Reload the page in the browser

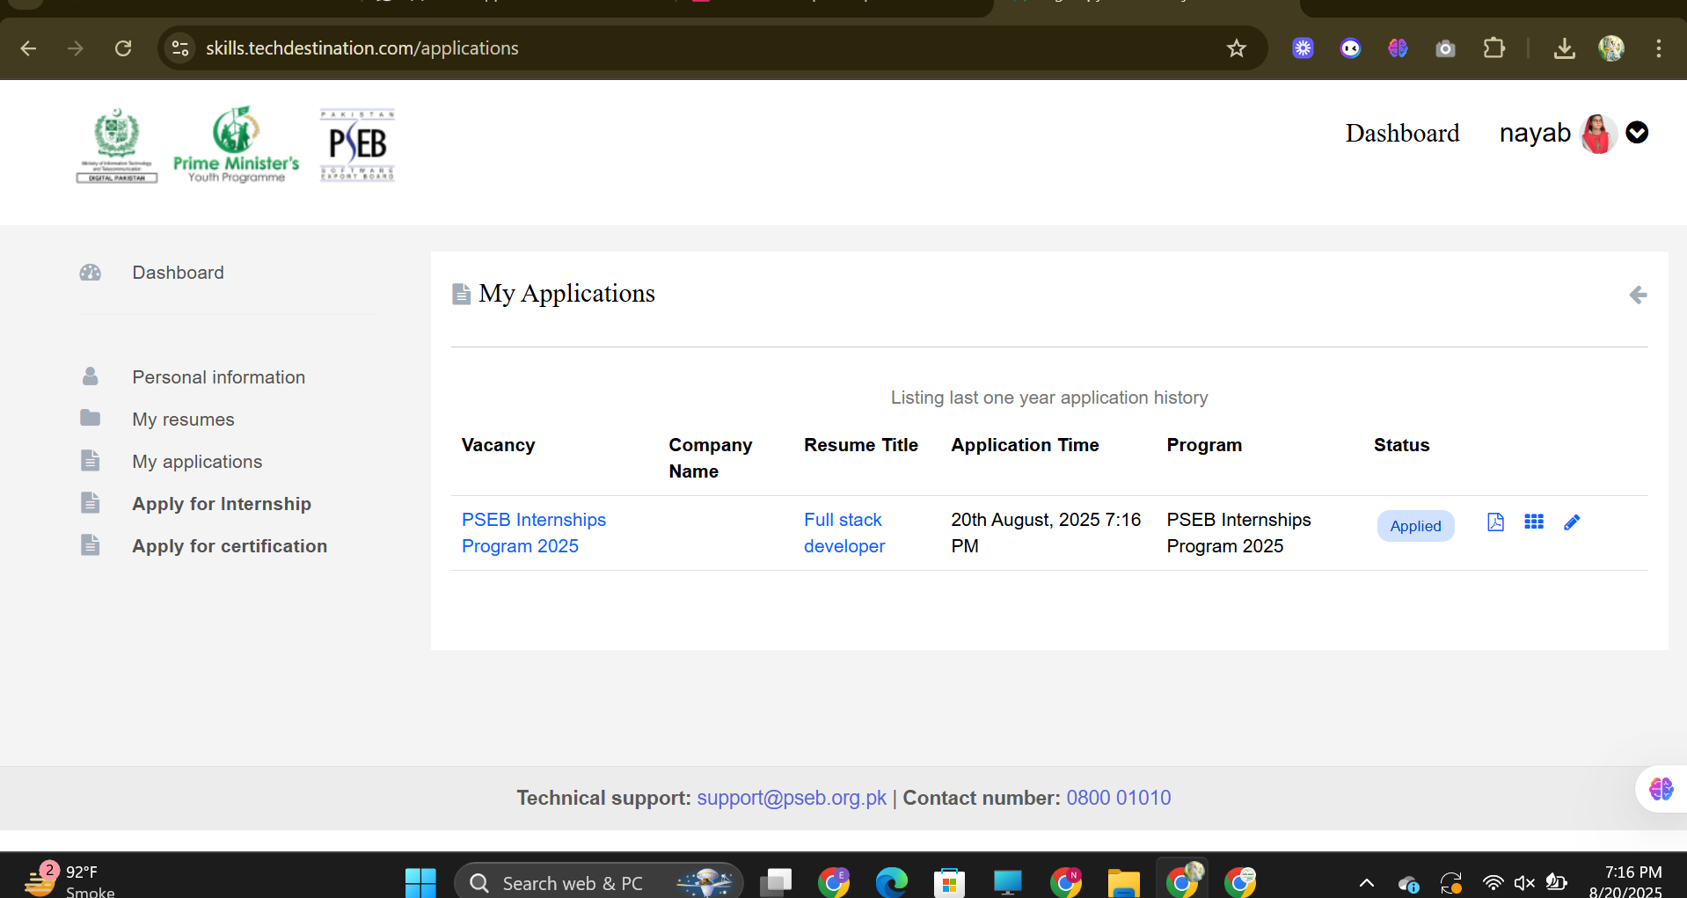123,48
